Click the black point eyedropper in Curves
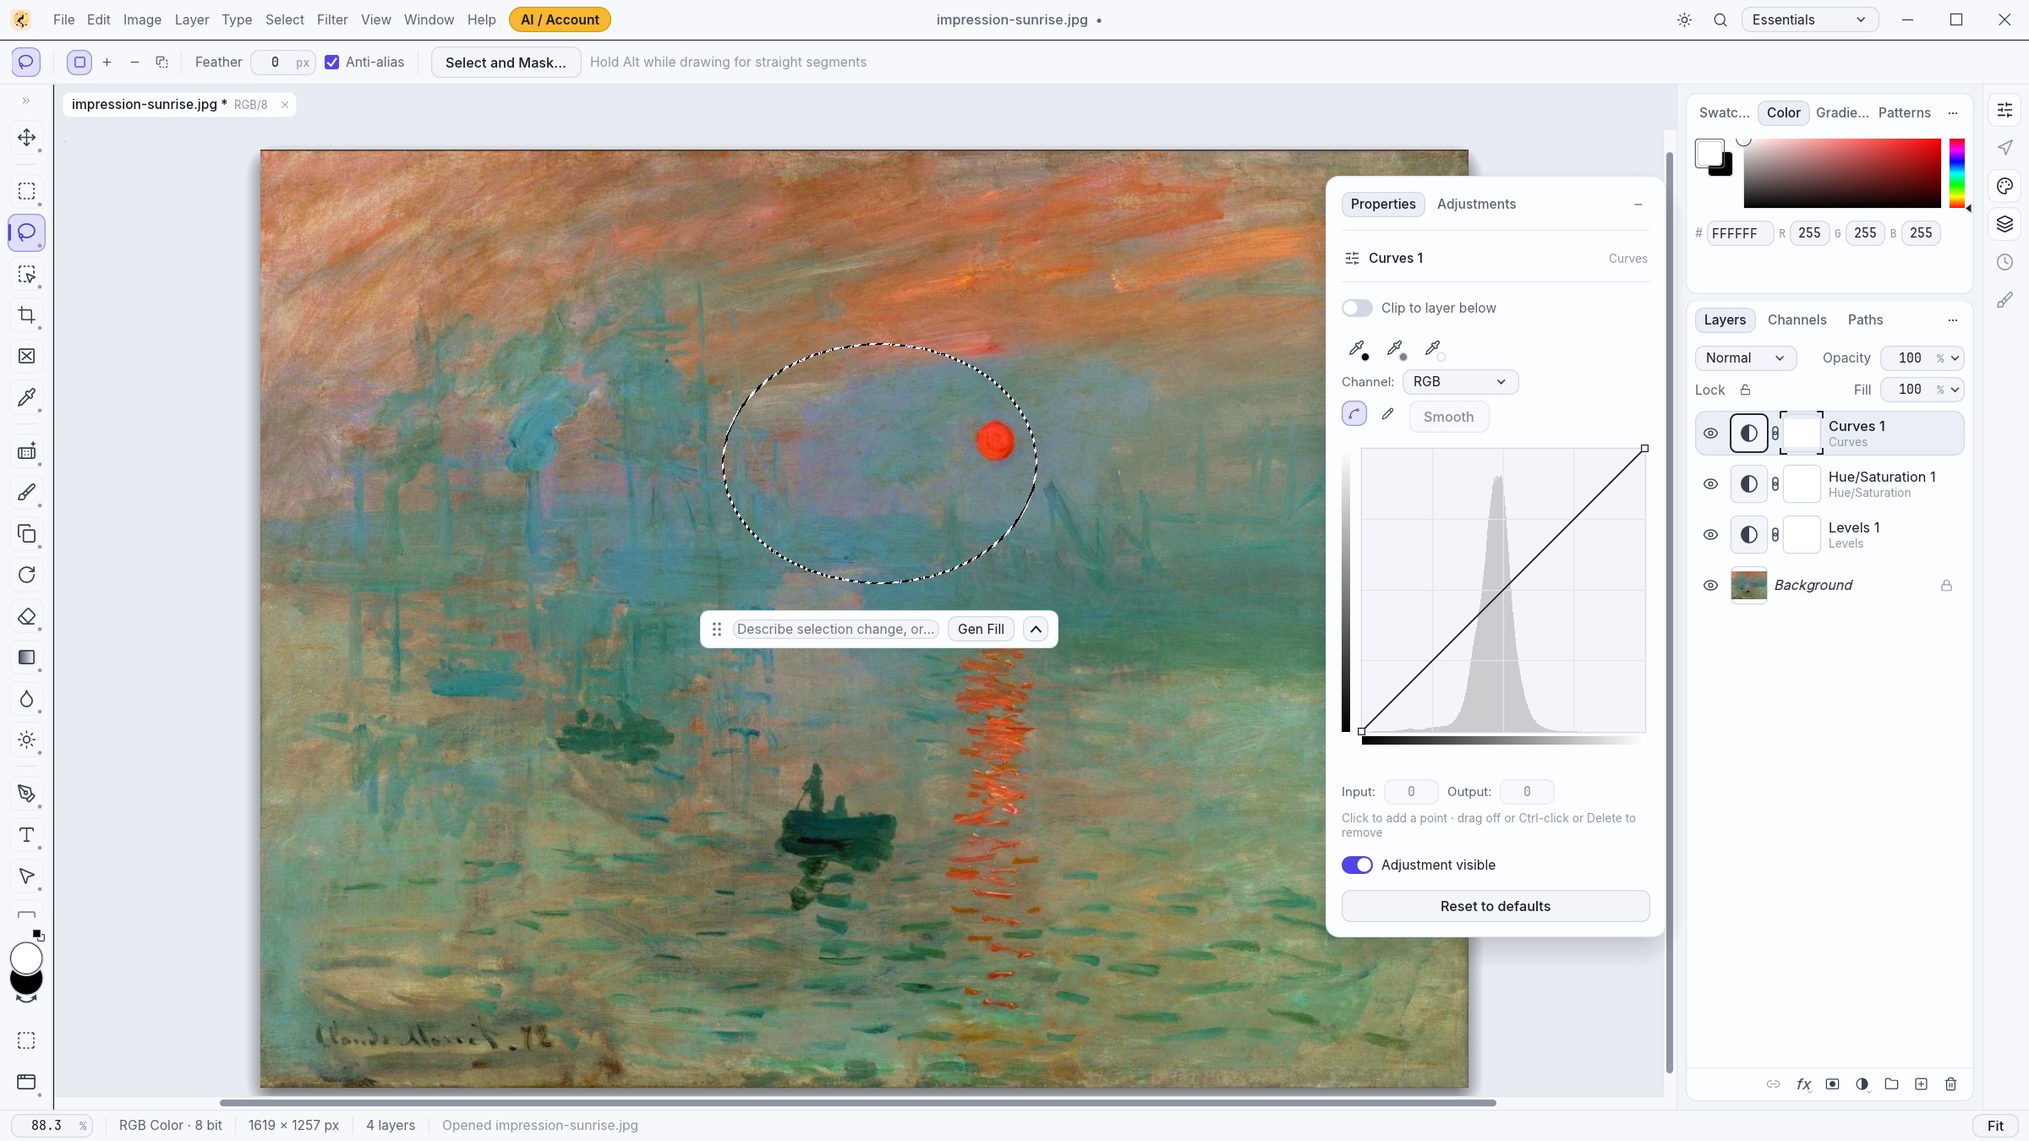This screenshot has width=2029, height=1141. pos(1357,348)
